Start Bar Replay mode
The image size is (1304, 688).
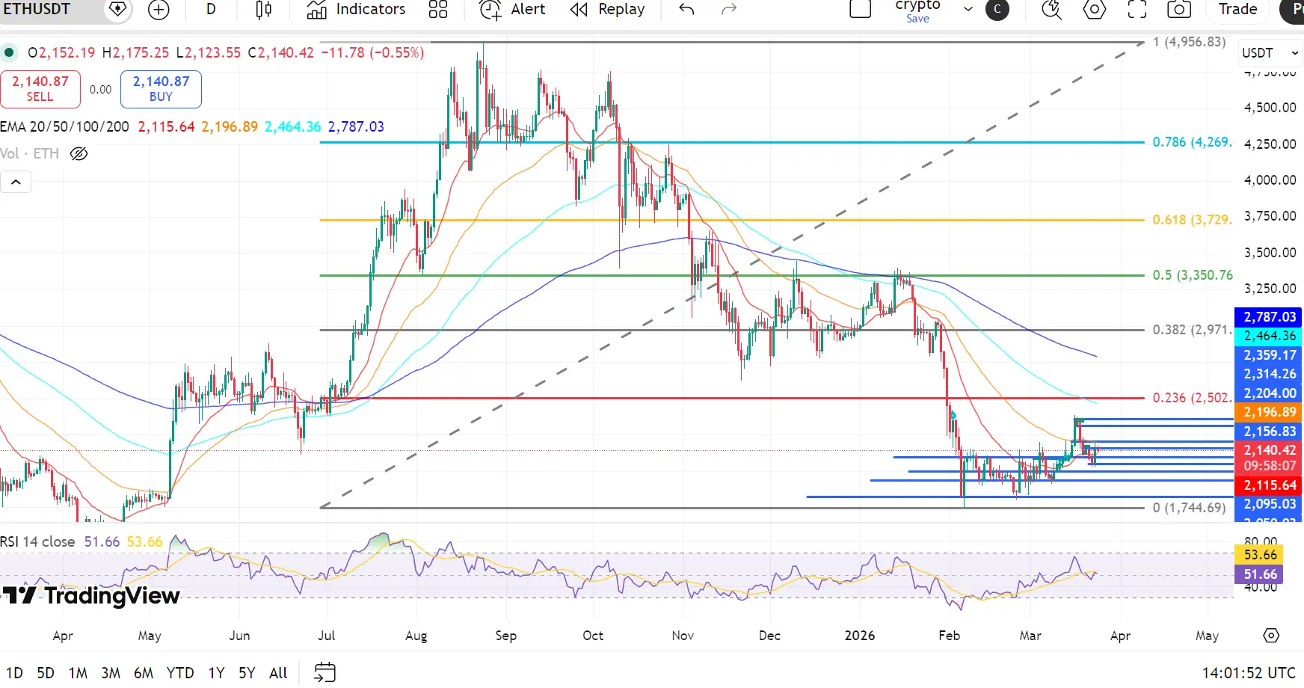pyautogui.click(x=607, y=9)
